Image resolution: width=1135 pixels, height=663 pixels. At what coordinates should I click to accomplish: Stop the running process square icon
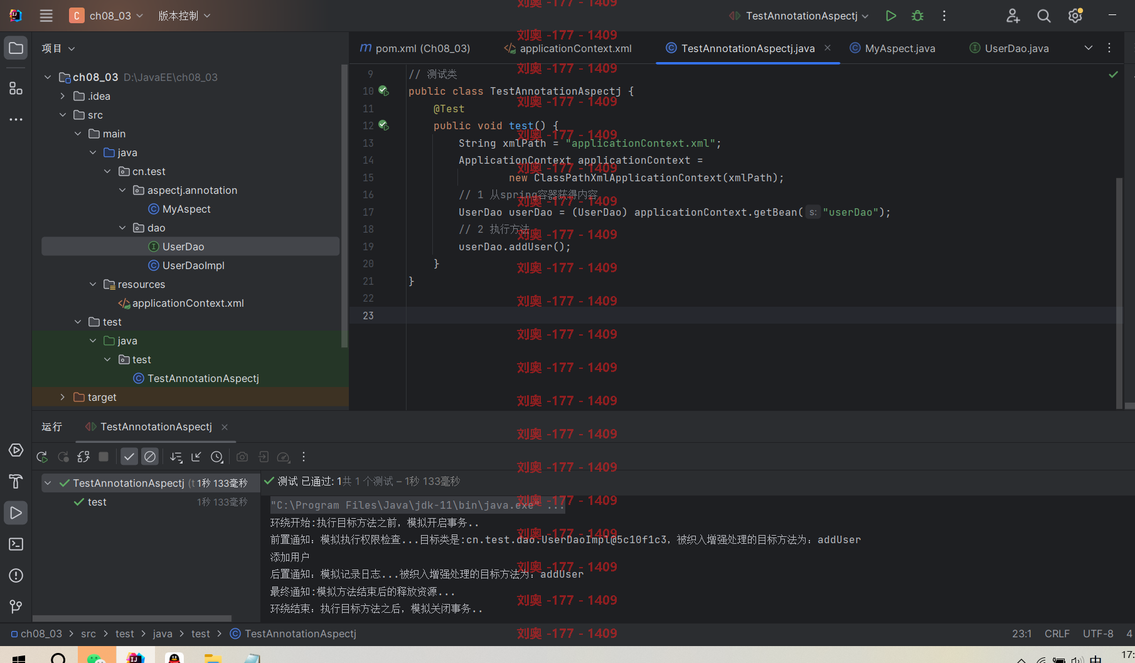click(x=104, y=457)
